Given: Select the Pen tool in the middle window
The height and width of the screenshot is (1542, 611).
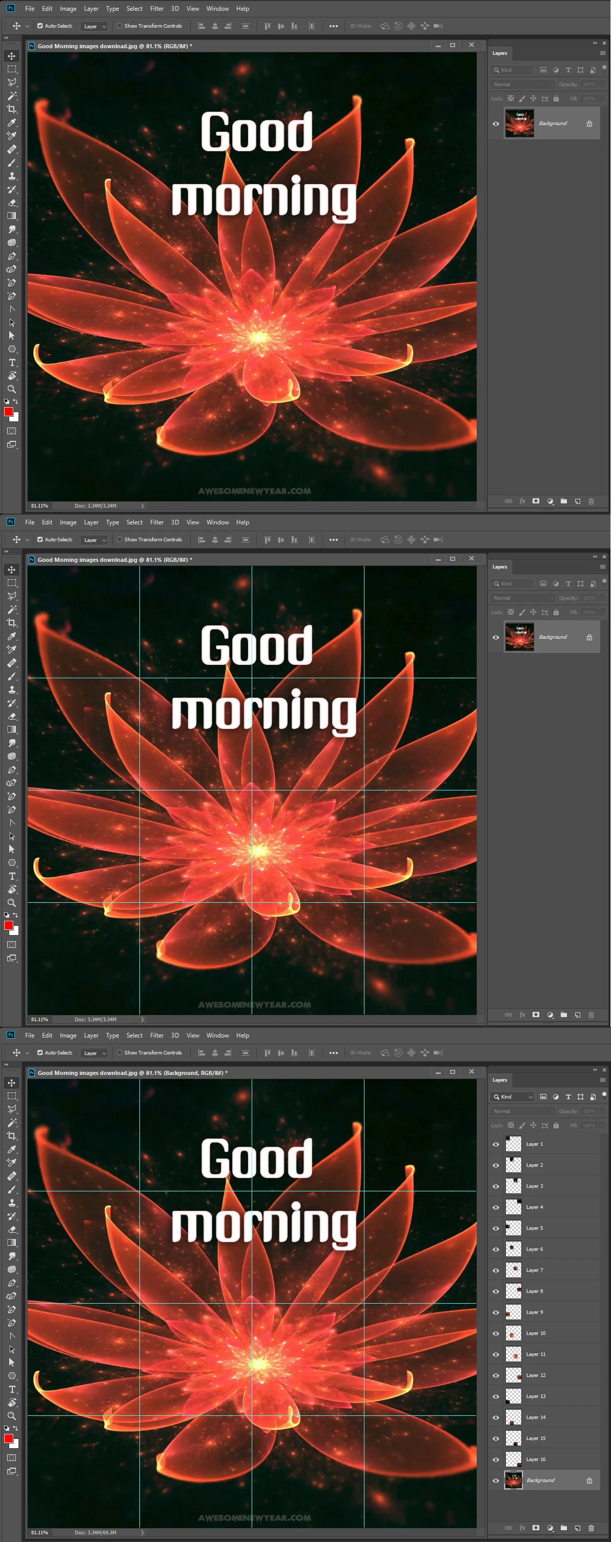Looking at the screenshot, I should (x=11, y=770).
